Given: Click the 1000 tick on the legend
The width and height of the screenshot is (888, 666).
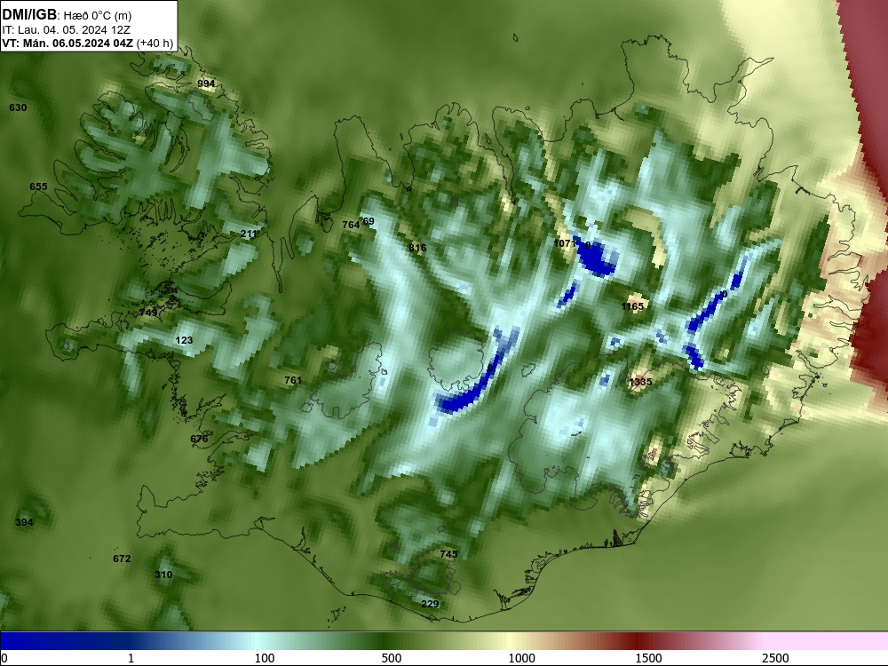Looking at the screenshot, I should 521,658.
